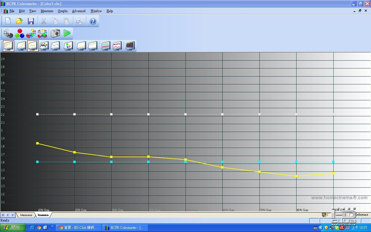This screenshot has height=232, width=371.
Task: Click the scissors Cut icon
Action: point(43,21)
